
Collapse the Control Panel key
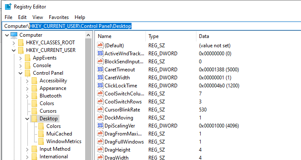[x=21, y=73]
